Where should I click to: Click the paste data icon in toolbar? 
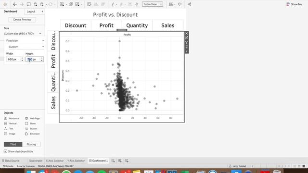[x=42, y=4]
